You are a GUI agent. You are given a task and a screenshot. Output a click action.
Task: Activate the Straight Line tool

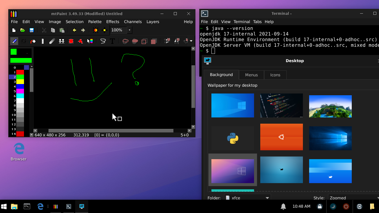click(x=42, y=41)
